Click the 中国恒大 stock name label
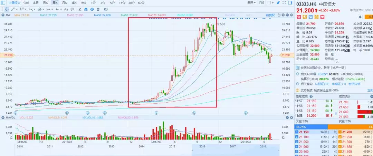Image resolution: width=373 pixels, height=156 pixels. pos(14,3)
